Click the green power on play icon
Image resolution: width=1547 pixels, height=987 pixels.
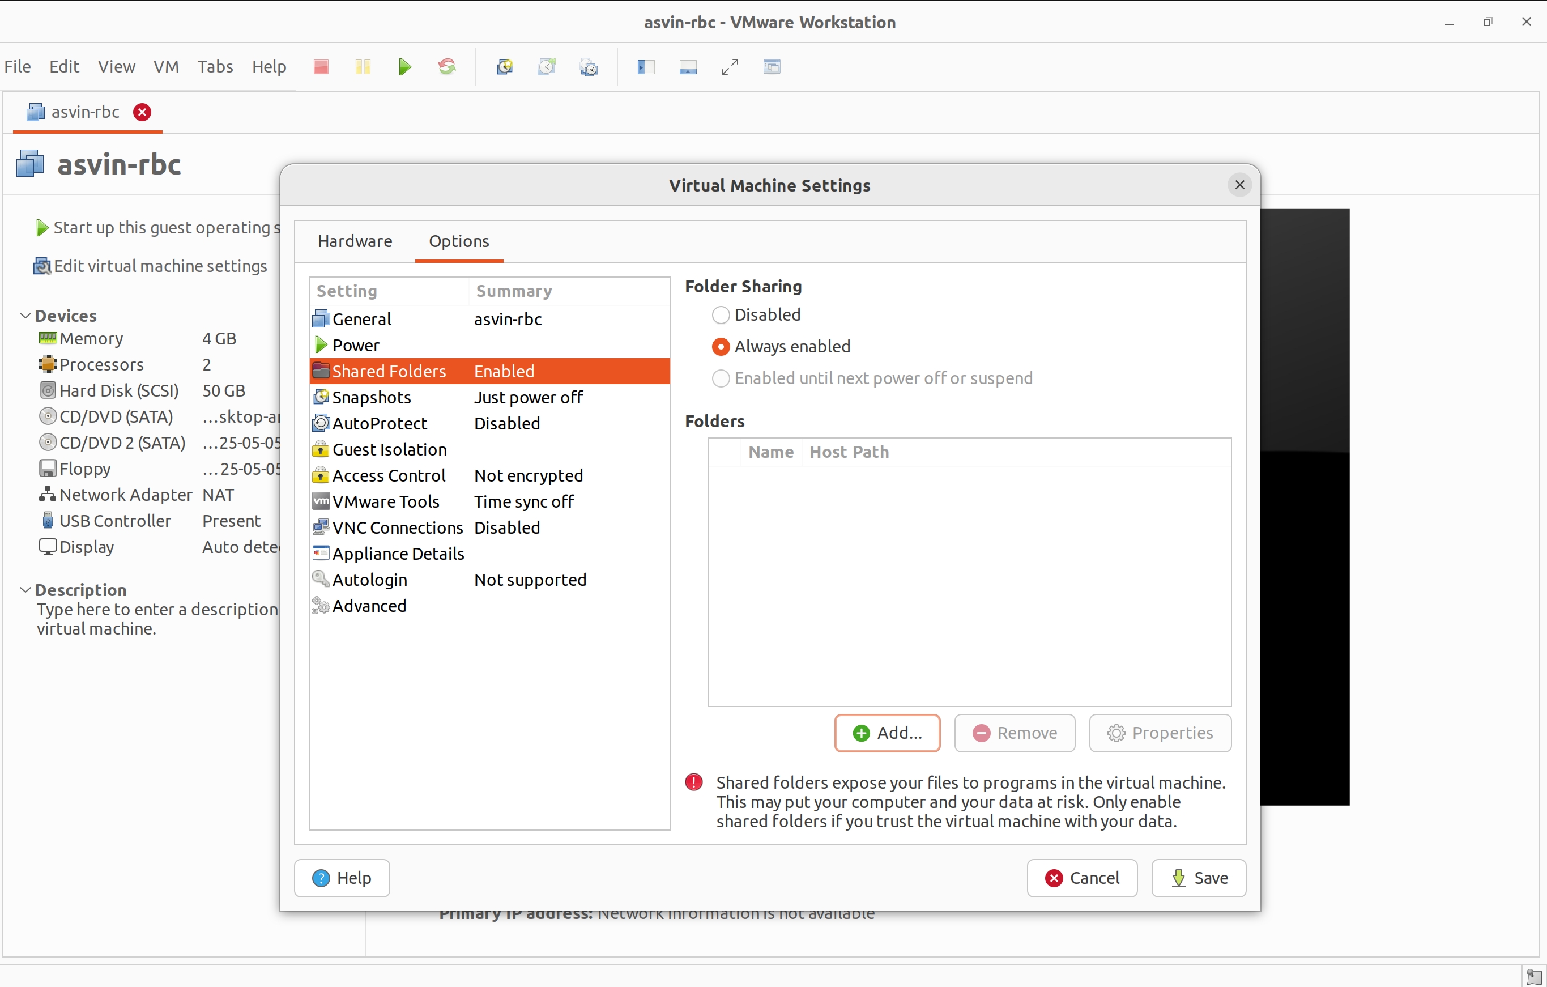(405, 67)
